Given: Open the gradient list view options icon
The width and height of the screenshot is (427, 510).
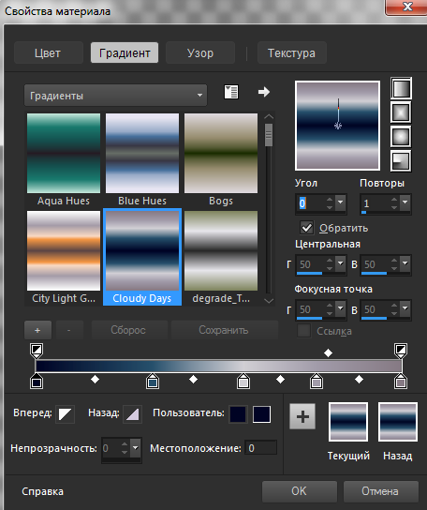Looking at the screenshot, I should (231, 92).
